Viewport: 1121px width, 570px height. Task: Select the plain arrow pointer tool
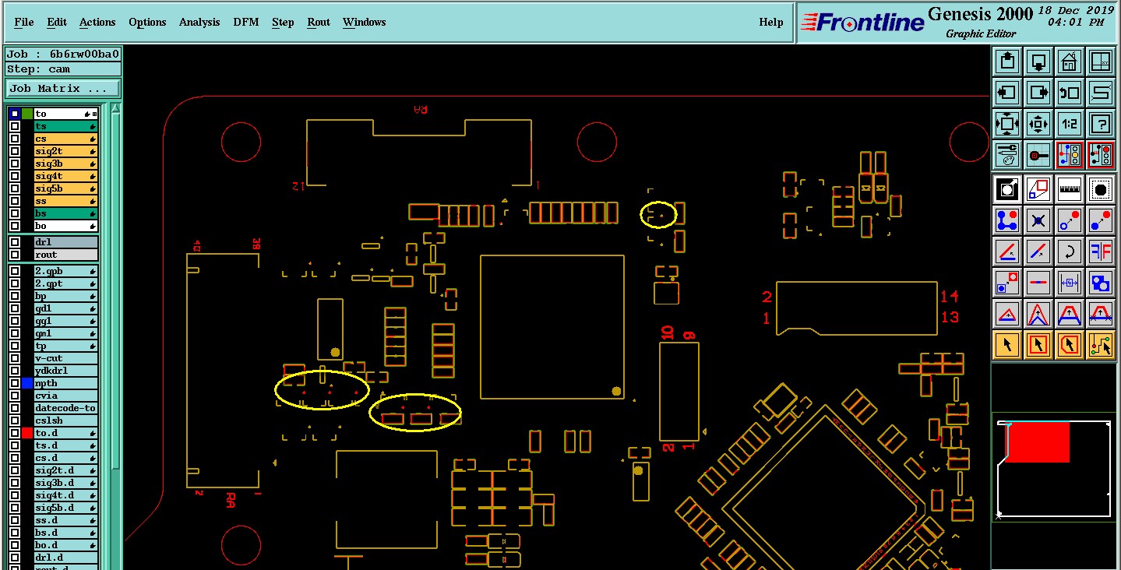point(1007,345)
